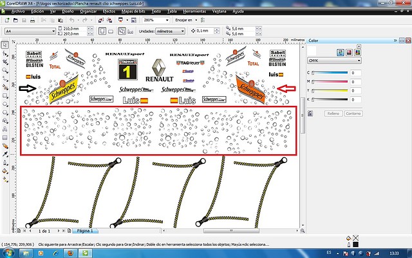The width and height of the screenshot is (412, 258).
Task: Paste from clipboard icon
Action: [61, 20]
